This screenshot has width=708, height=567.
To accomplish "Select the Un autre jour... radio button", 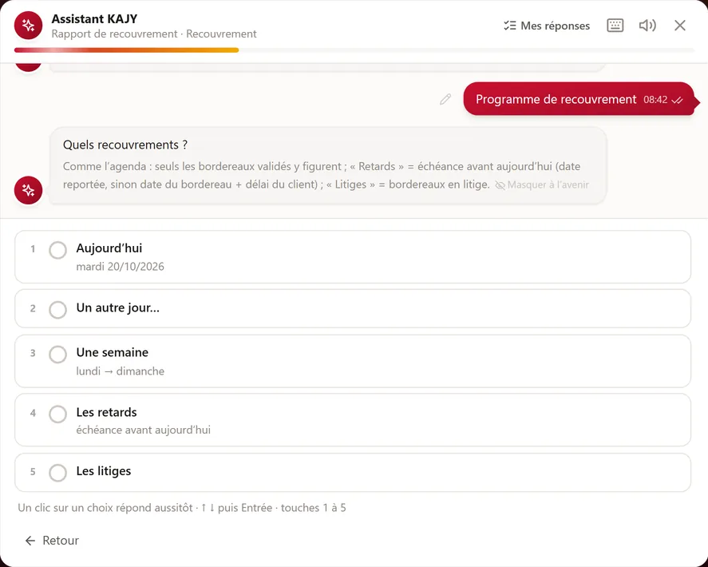I will point(57,310).
